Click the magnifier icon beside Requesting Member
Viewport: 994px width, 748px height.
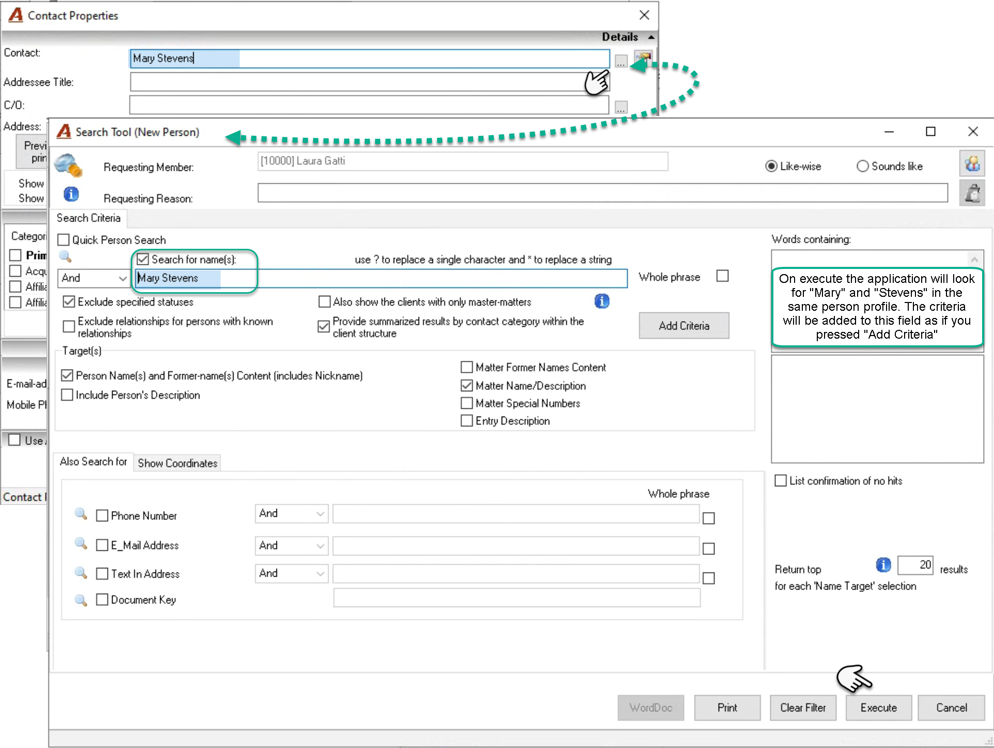click(68, 165)
